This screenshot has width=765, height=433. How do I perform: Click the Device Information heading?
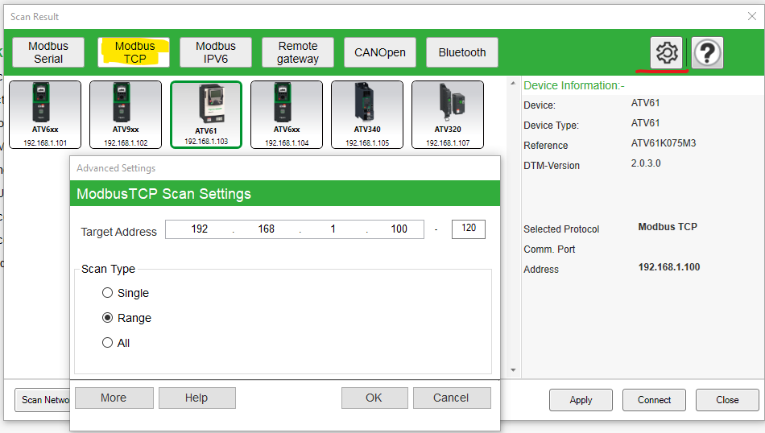(573, 85)
